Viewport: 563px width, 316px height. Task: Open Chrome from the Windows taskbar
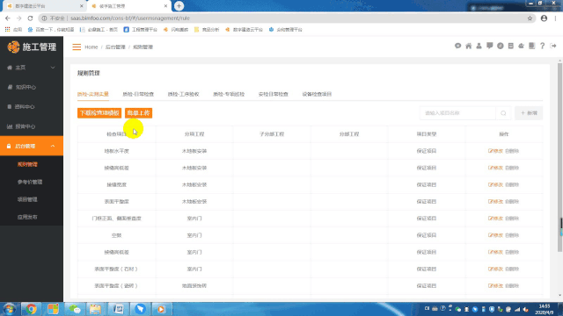[x=31, y=309]
